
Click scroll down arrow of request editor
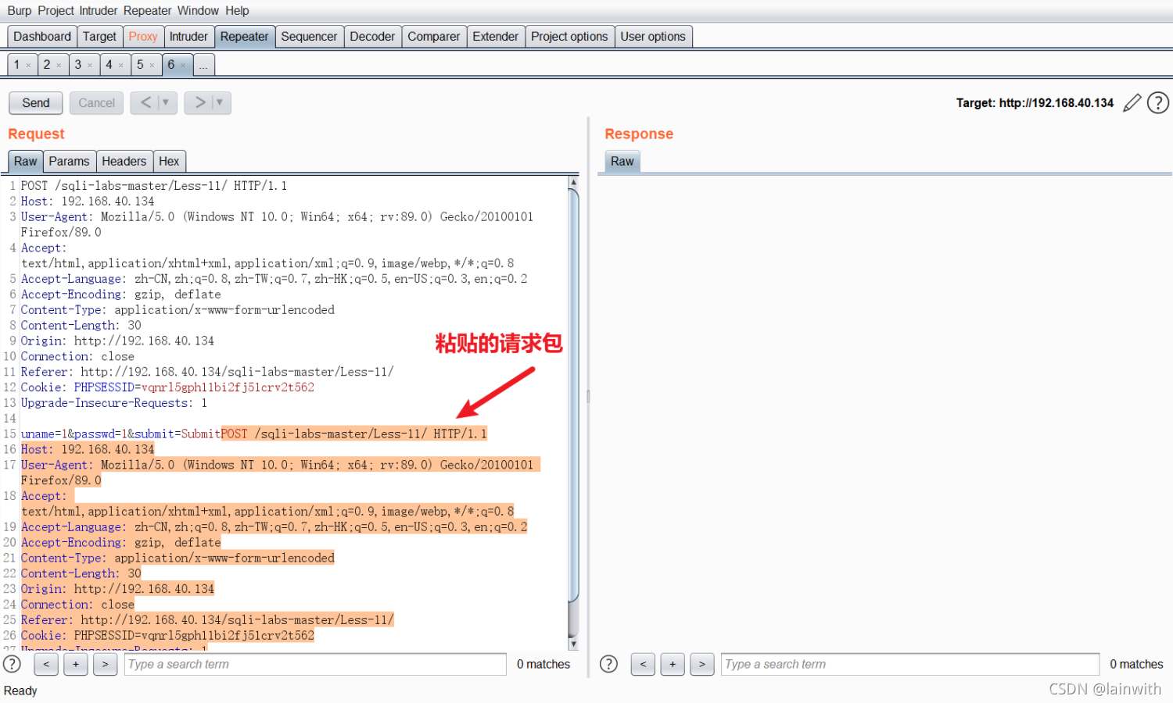pos(573,644)
